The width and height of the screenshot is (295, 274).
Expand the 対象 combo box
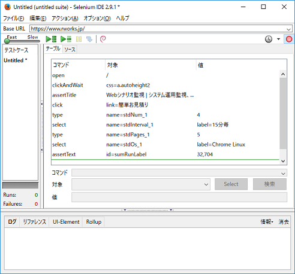tap(206, 184)
